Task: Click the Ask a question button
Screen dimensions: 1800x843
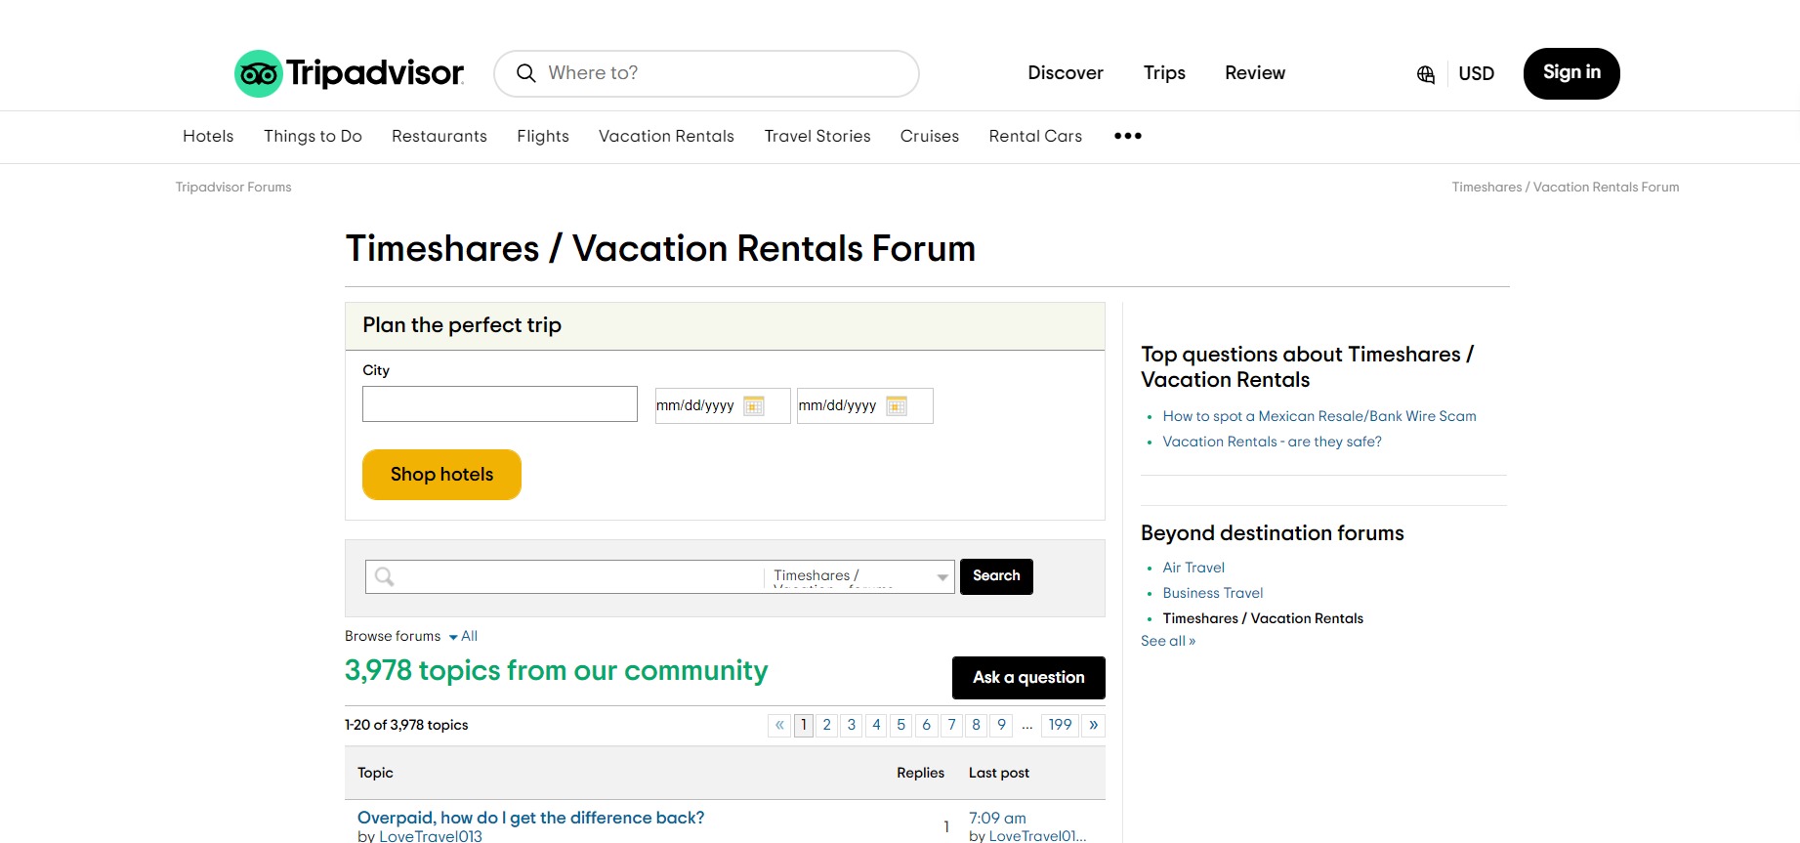Action: (1028, 678)
